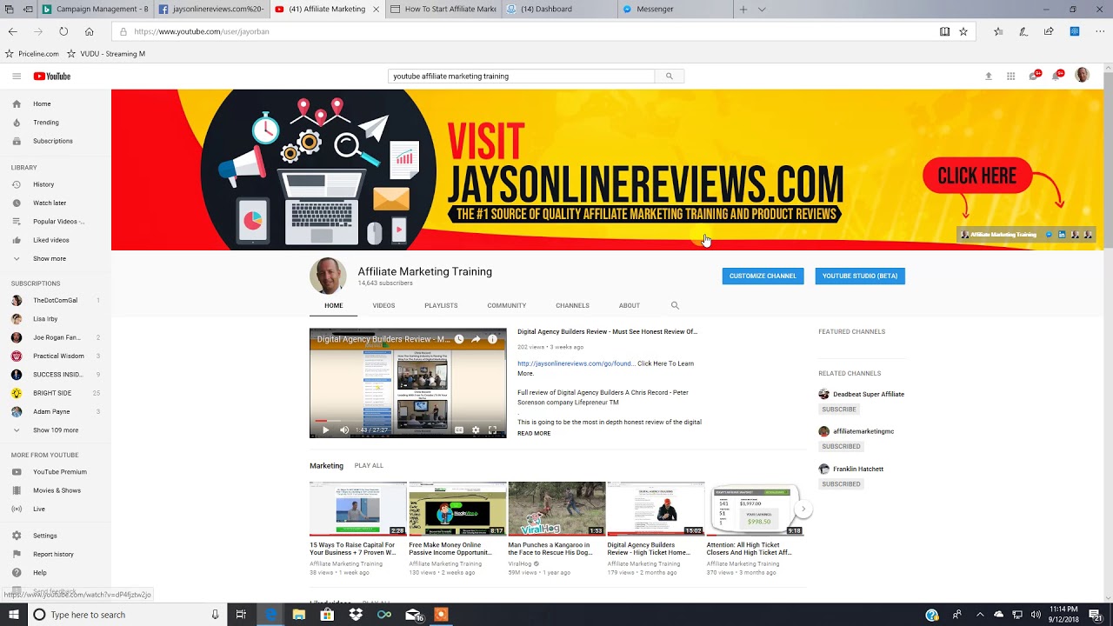Open the Windows Start menu

click(x=13, y=615)
